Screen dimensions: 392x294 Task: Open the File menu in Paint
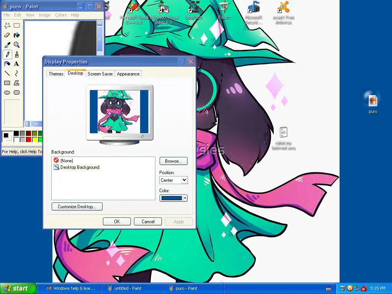pos(7,15)
